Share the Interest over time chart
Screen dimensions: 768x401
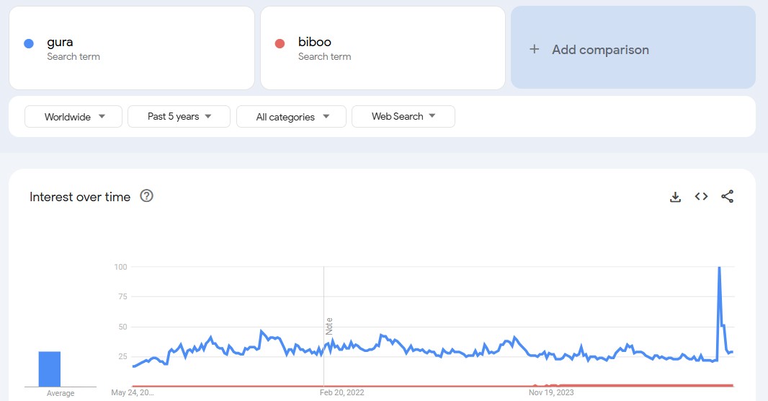[727, 197]
